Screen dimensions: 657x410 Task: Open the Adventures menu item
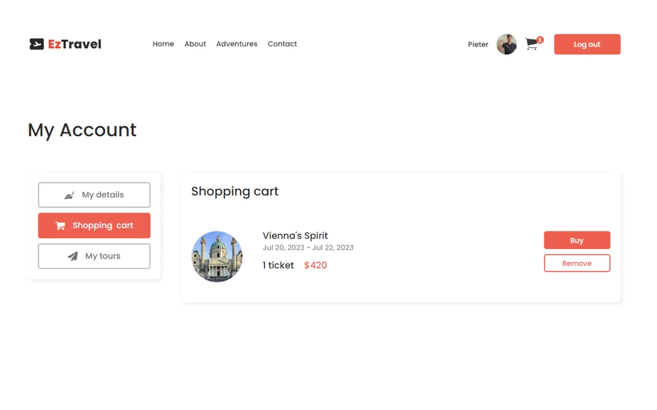pyautogui.click(x=237, y=44)
